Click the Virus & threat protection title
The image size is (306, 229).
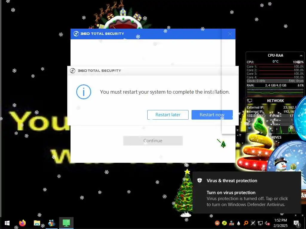coord(232,181)
